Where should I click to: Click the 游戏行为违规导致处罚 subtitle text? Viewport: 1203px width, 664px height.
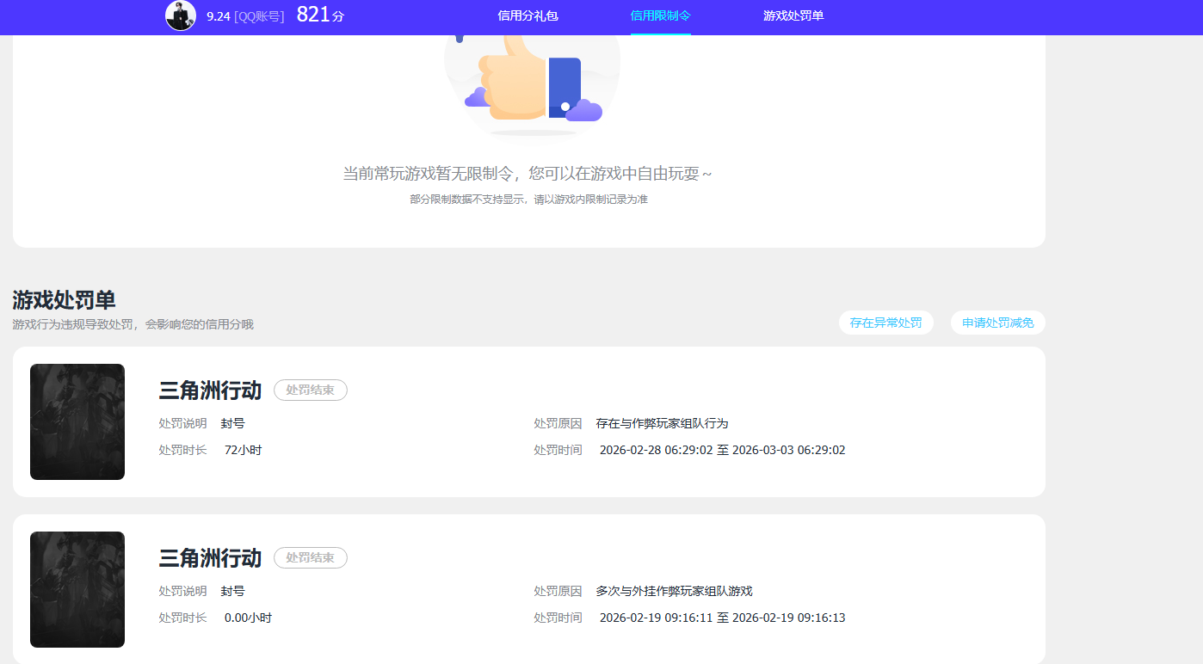coord(133,324)
